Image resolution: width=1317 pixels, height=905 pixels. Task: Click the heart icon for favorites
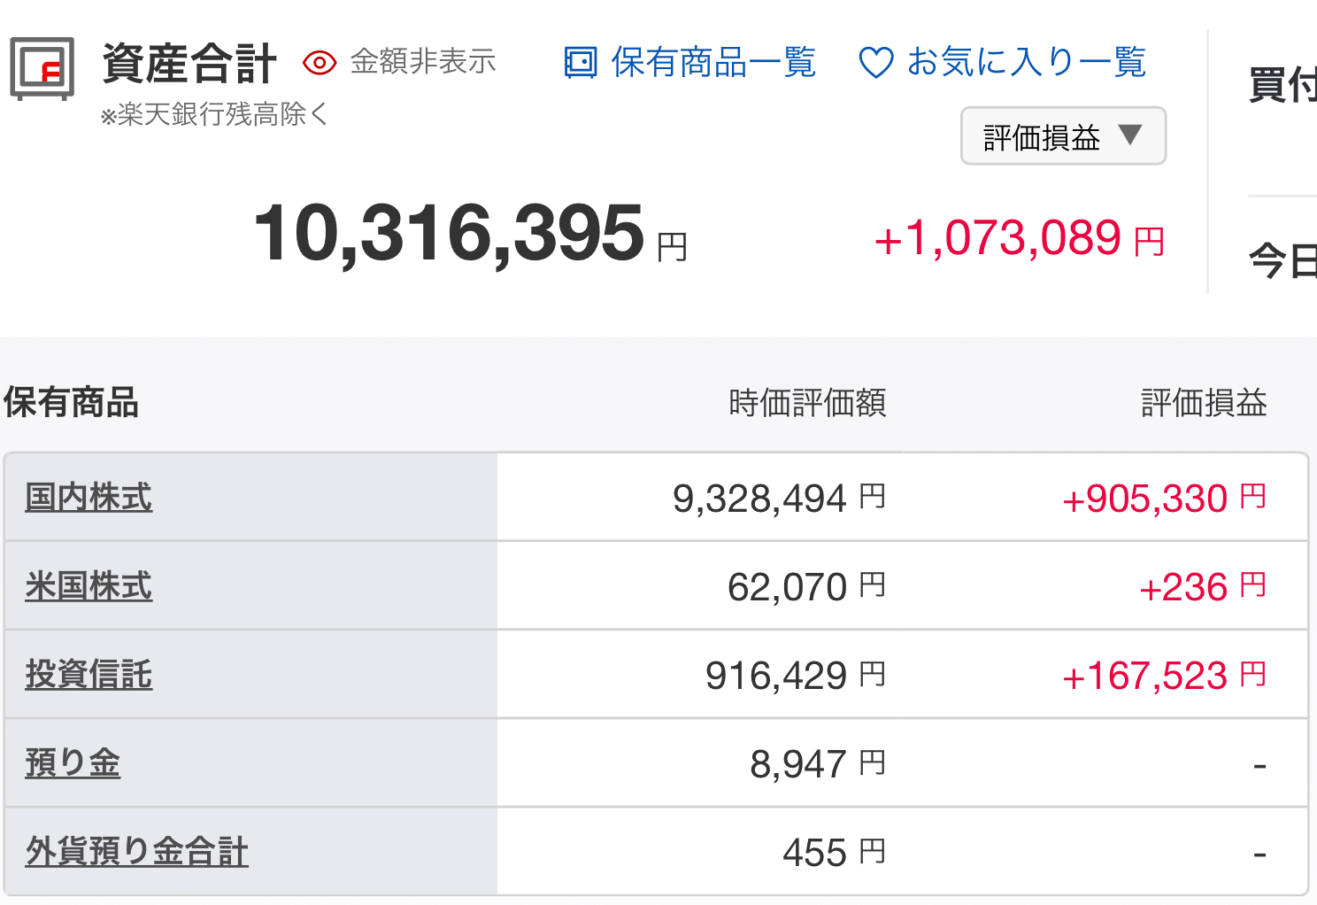(x=876, y=63)
